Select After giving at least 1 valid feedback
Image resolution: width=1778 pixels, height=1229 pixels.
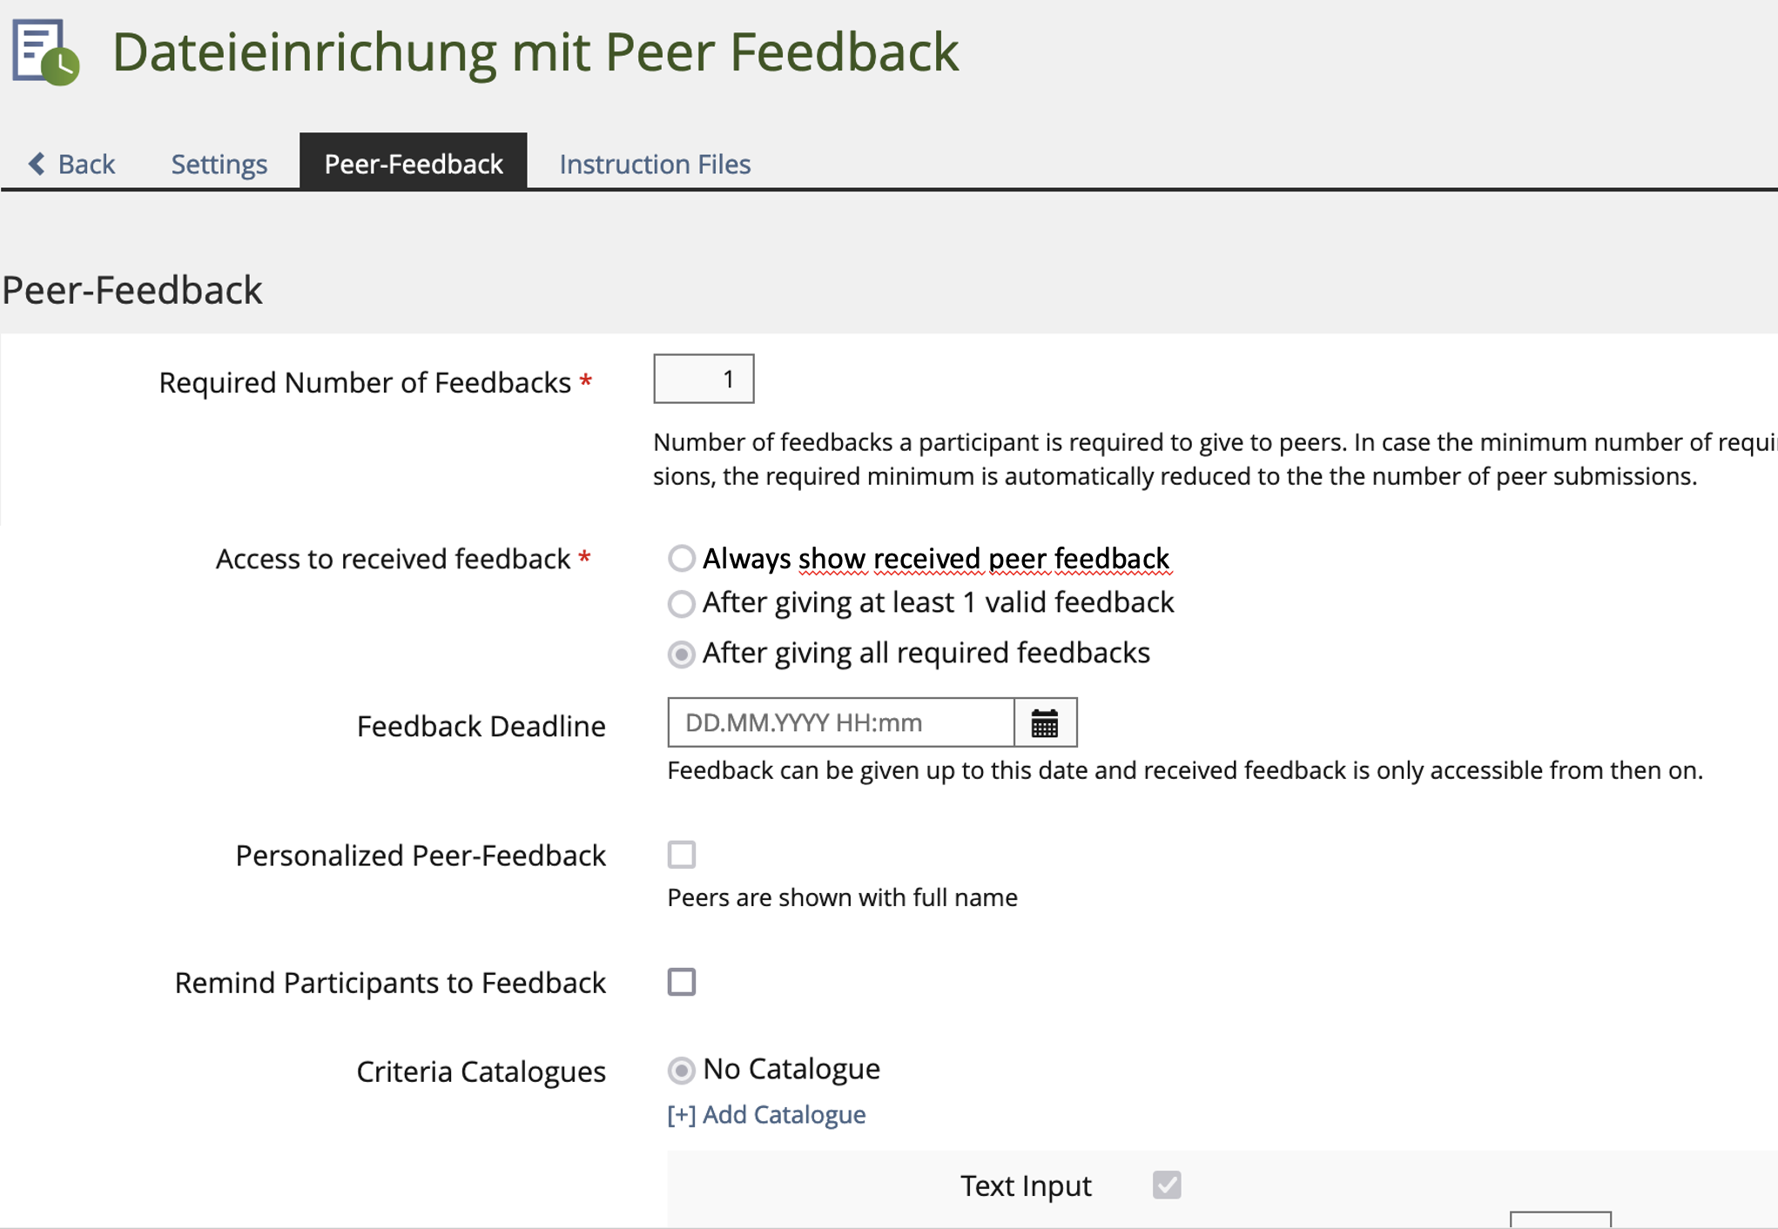pos(682,603)
